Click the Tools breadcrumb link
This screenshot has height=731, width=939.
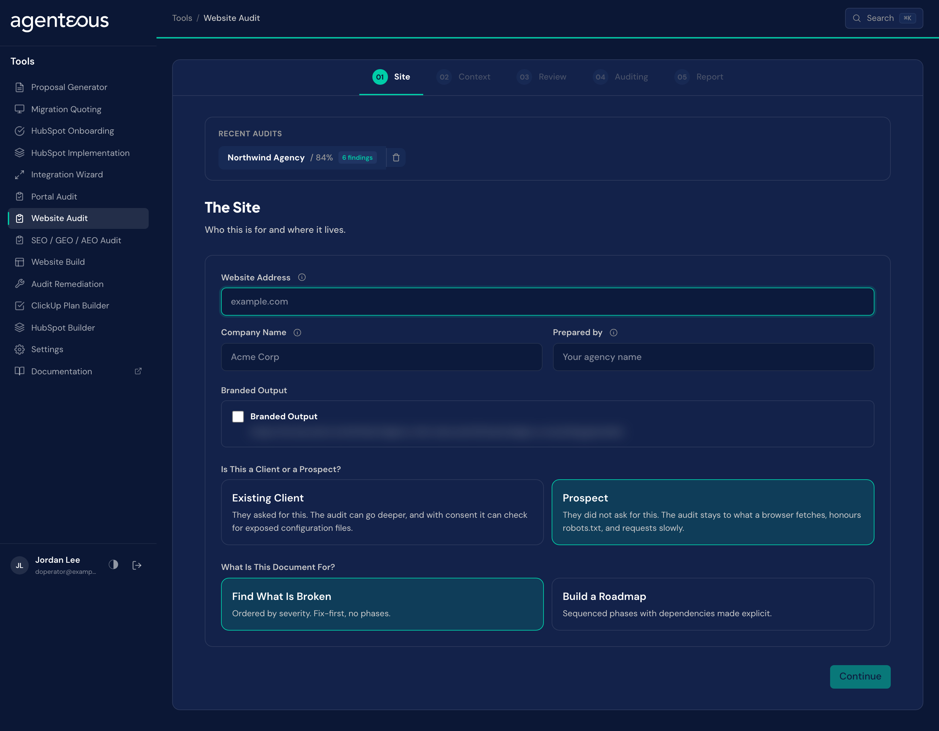[x=182, y=18]
